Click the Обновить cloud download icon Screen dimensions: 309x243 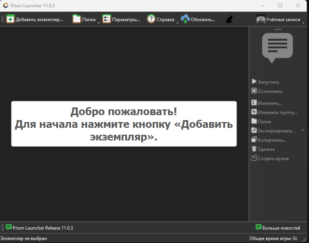[185, 19]
